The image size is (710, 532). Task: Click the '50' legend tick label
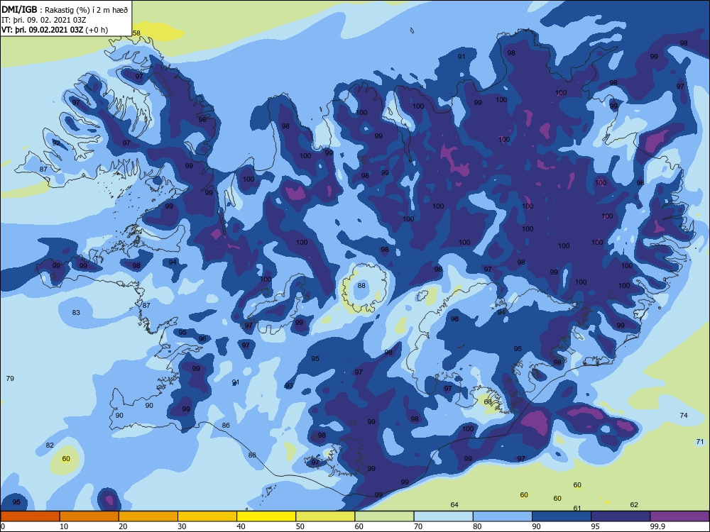(x=300, y=526)
